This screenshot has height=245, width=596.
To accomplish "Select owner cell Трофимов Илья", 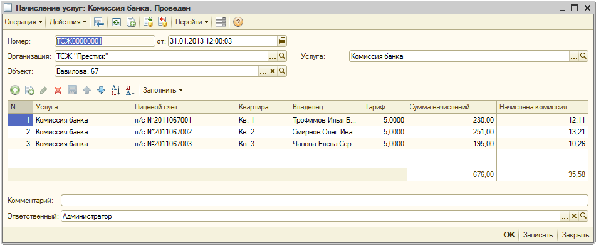I will pos(326,120).
